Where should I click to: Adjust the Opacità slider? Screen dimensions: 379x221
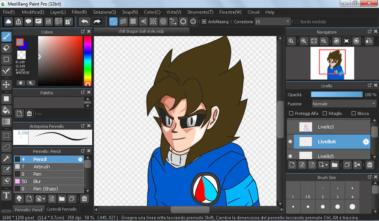click(337, 95)
